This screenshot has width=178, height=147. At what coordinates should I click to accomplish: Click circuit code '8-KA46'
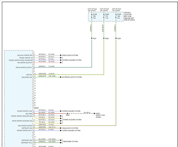click(51, 129)
